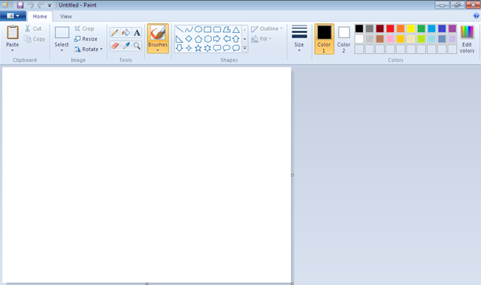Choose the Five-point star shape
This screenshot has height=285, width=481.
[x=198, y=48]
